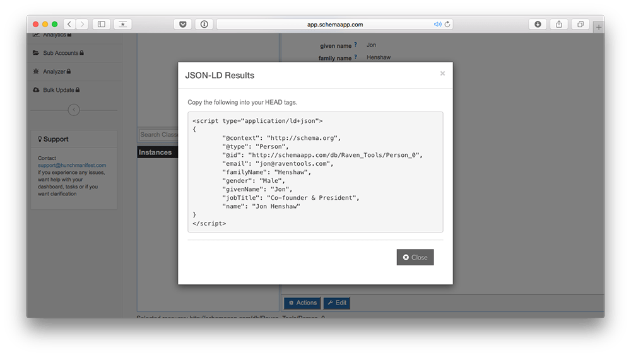Click the green fullscreen window button
The image size is (631, 356).
pos(55,24)
